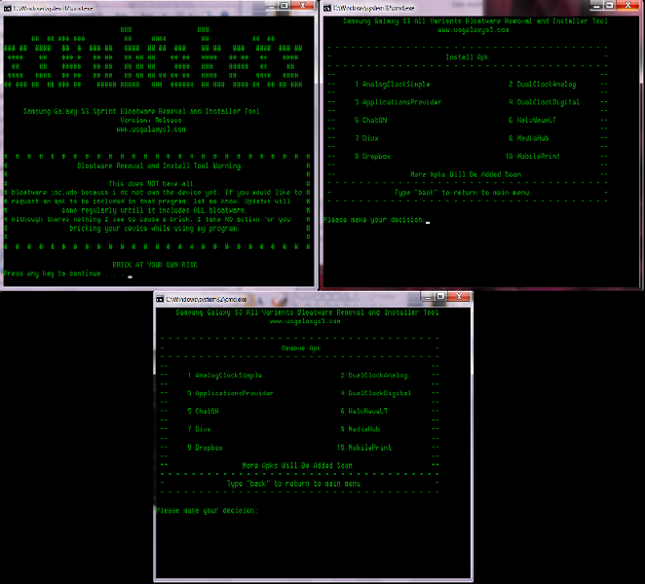Click www.usgalaxys3.com in Install Apk window

(x=474, y=30)
